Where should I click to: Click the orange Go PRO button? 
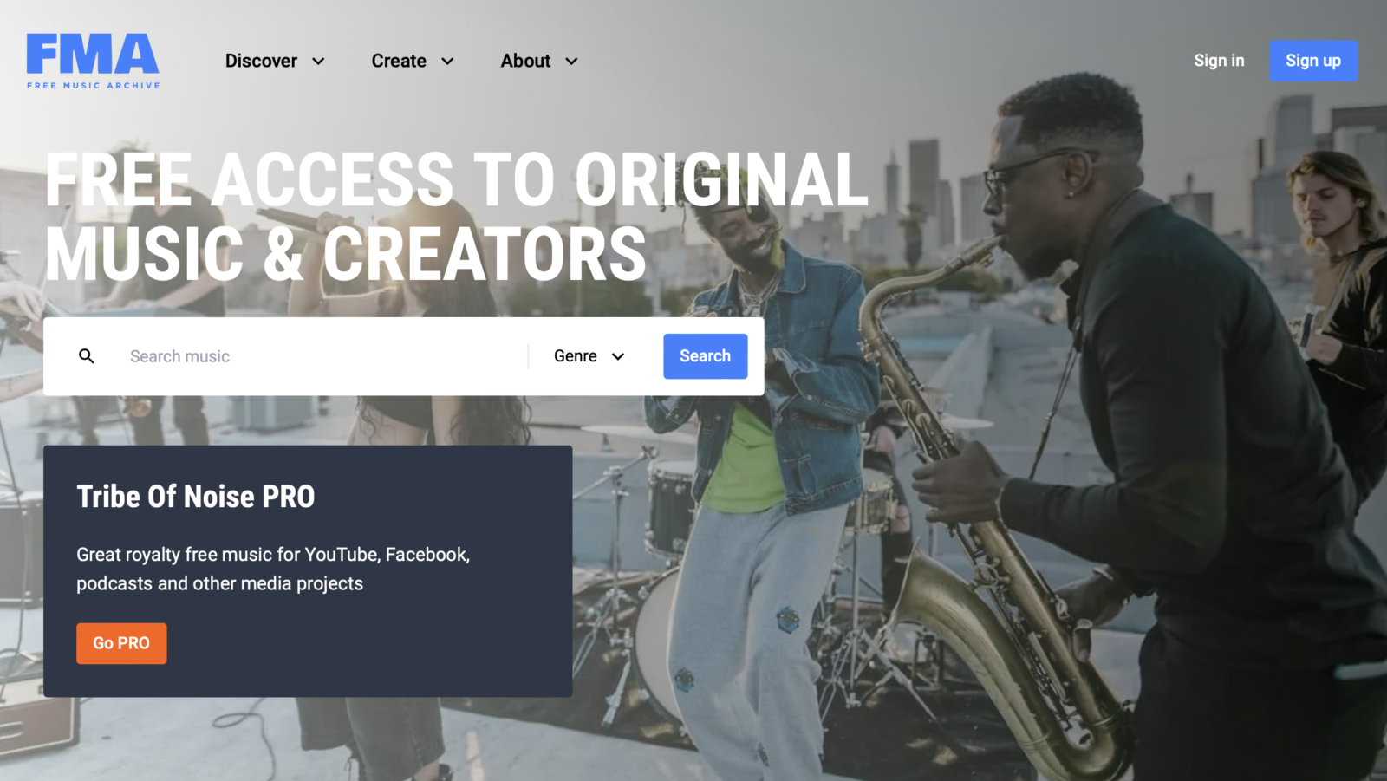click(x=121, y=643)
